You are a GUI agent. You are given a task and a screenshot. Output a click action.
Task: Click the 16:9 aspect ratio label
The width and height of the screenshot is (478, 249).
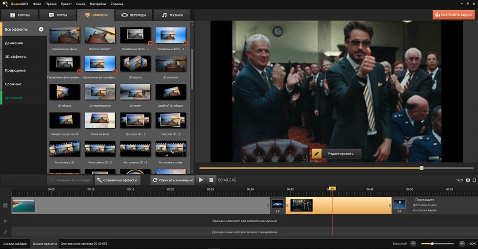click(459, 180)
